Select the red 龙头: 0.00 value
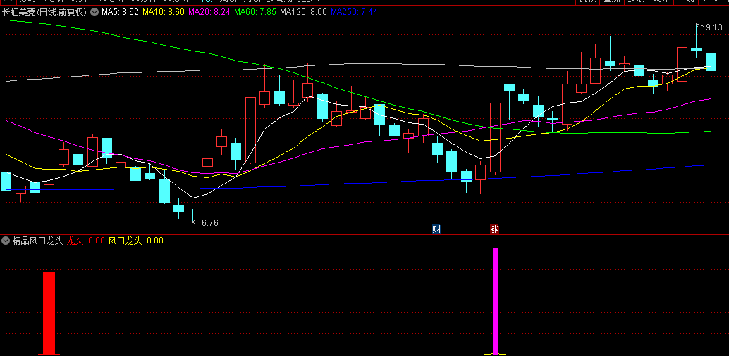729x356 pixels. click(x=85, y=241)
